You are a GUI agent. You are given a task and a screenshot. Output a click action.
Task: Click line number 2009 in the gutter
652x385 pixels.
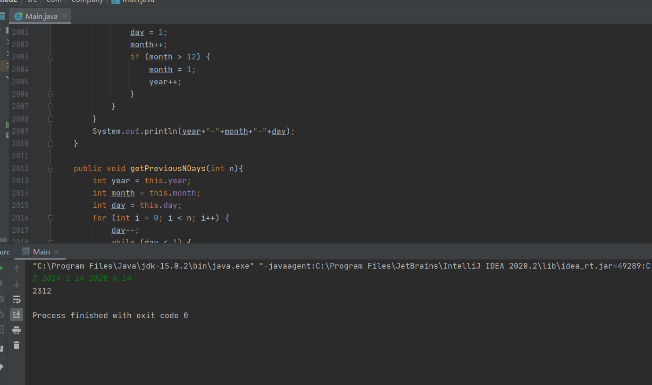(20, 131)
